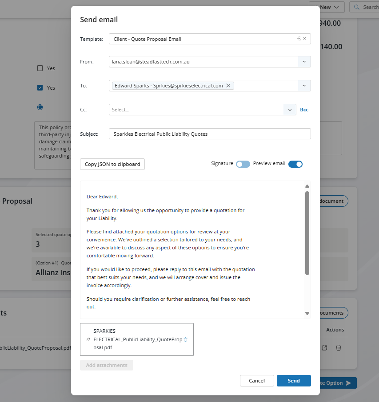Click the template insert arrow icon
The image size is (379, 402).
(299, 39)
